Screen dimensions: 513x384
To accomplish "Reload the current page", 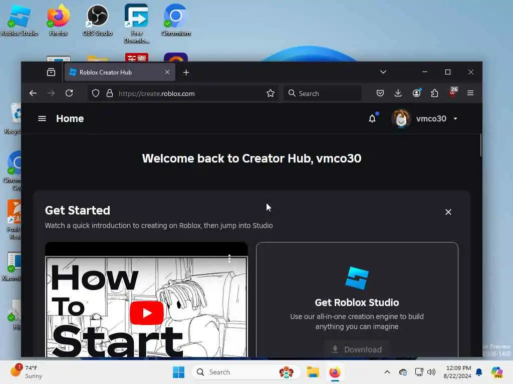I will coord(69,93).
